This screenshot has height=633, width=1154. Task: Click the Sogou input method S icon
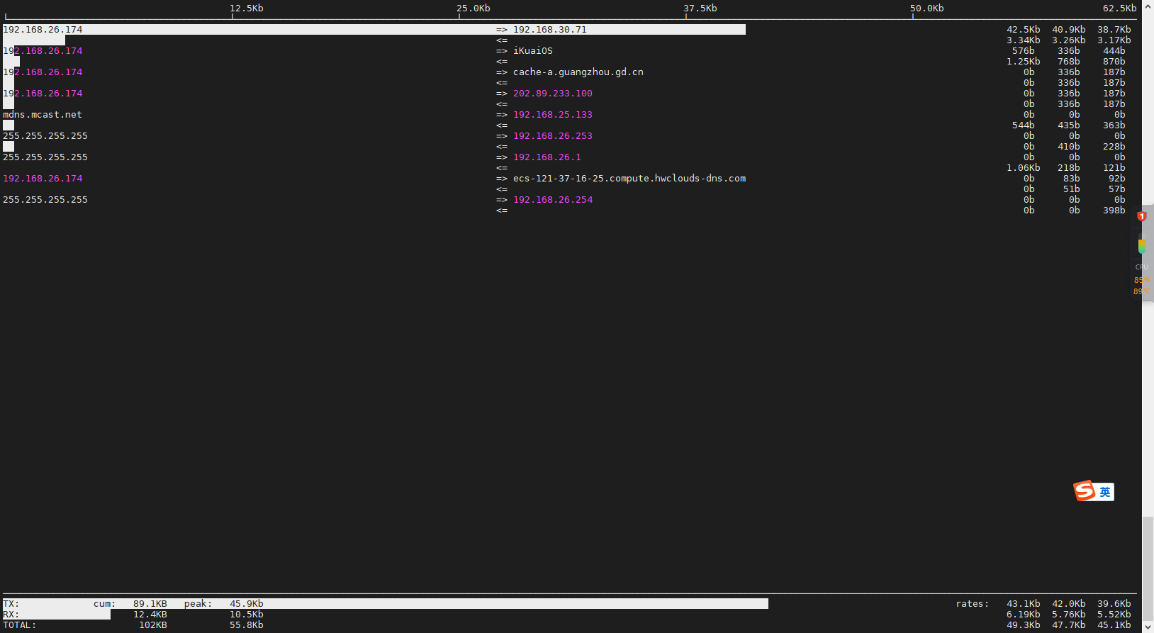click(x=1085, y=491)
